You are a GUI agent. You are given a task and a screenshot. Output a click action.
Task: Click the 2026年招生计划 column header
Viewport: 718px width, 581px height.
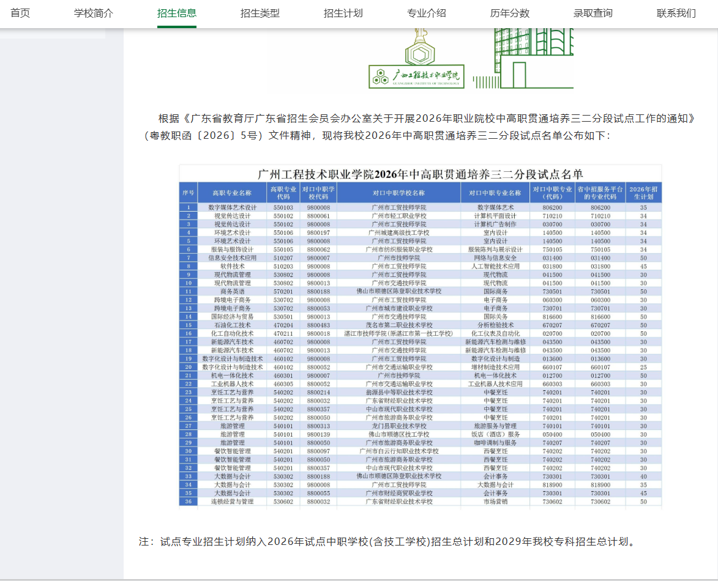(643, 193)
